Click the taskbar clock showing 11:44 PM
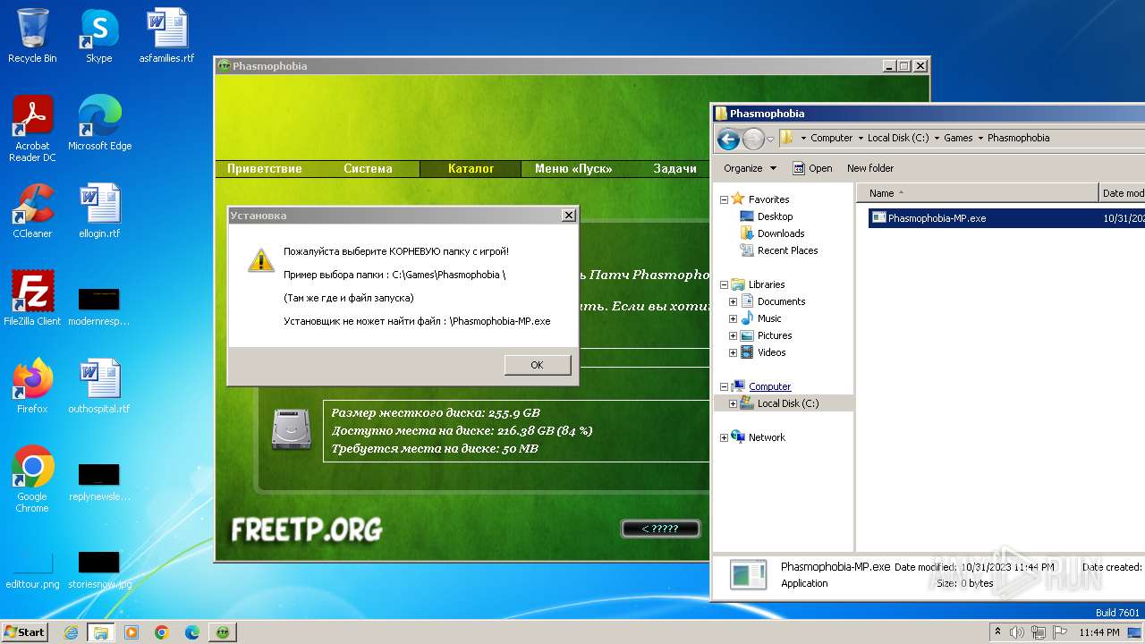 coord(1099,632)
